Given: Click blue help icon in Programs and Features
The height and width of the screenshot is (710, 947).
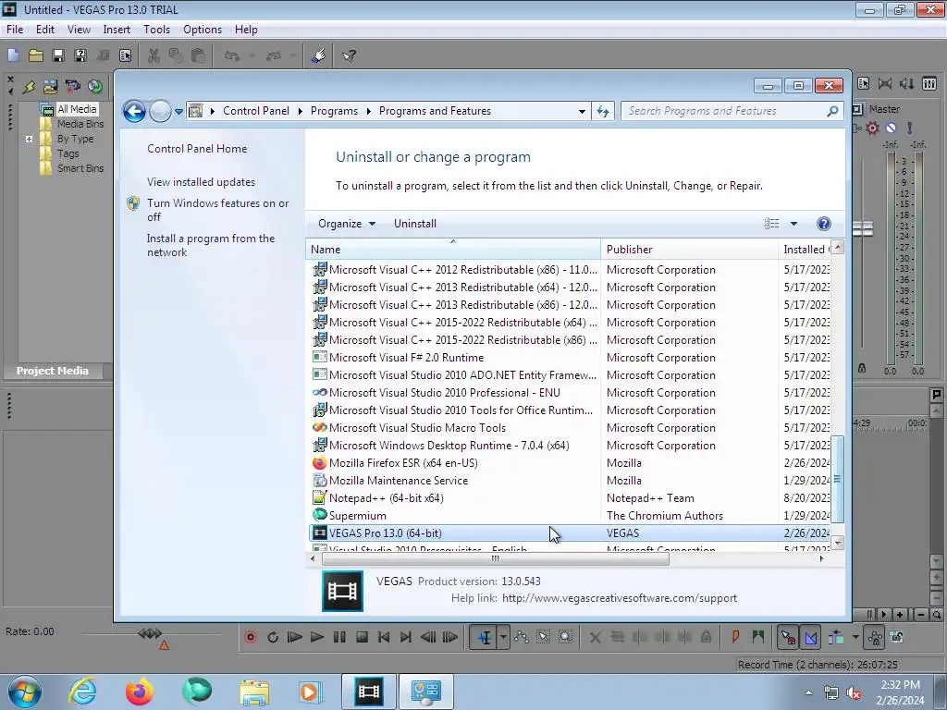Looking at the screenshot, I should pos(823,224).
